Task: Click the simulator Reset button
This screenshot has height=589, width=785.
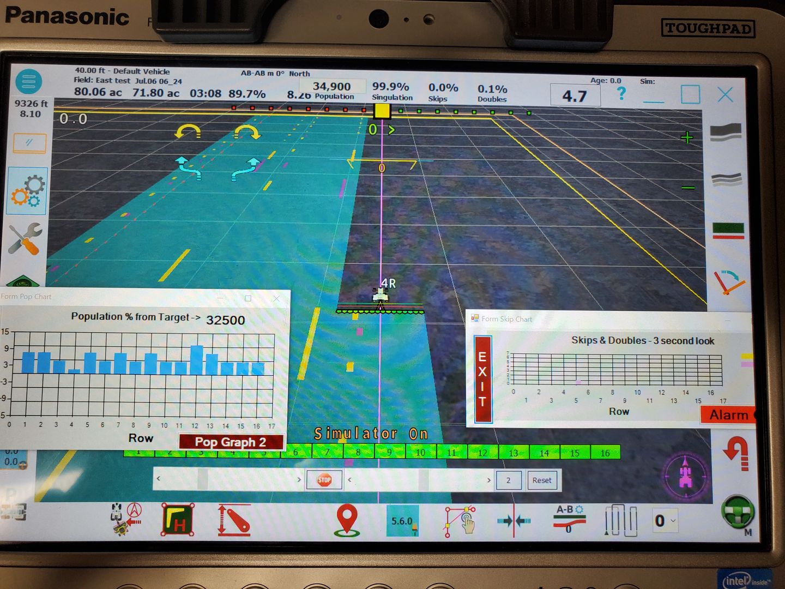Action: coord(542,480)
